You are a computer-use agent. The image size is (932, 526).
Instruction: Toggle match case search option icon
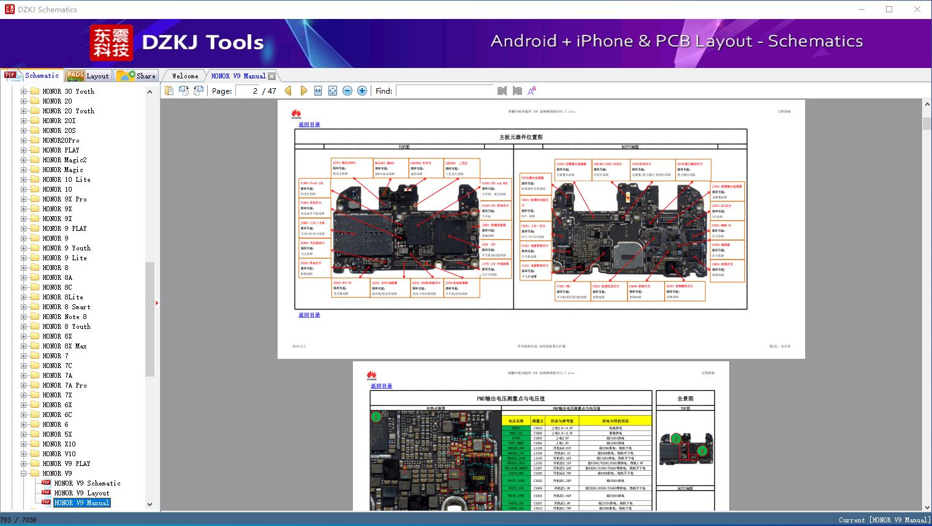(532, 91)
